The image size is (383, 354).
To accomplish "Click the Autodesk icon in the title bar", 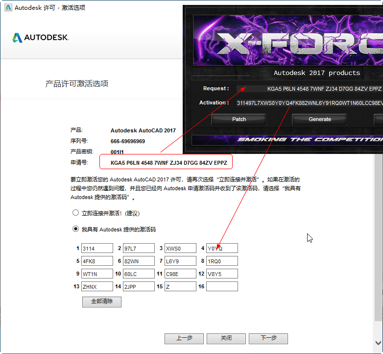I will 8,7.
